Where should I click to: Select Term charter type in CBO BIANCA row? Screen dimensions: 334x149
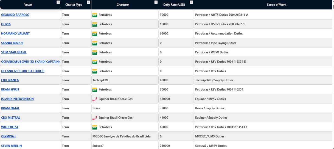(76, 80)
